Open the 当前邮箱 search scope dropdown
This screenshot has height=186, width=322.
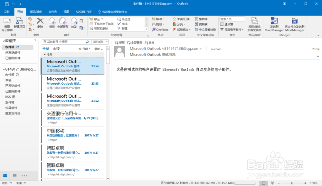(100, 42)
